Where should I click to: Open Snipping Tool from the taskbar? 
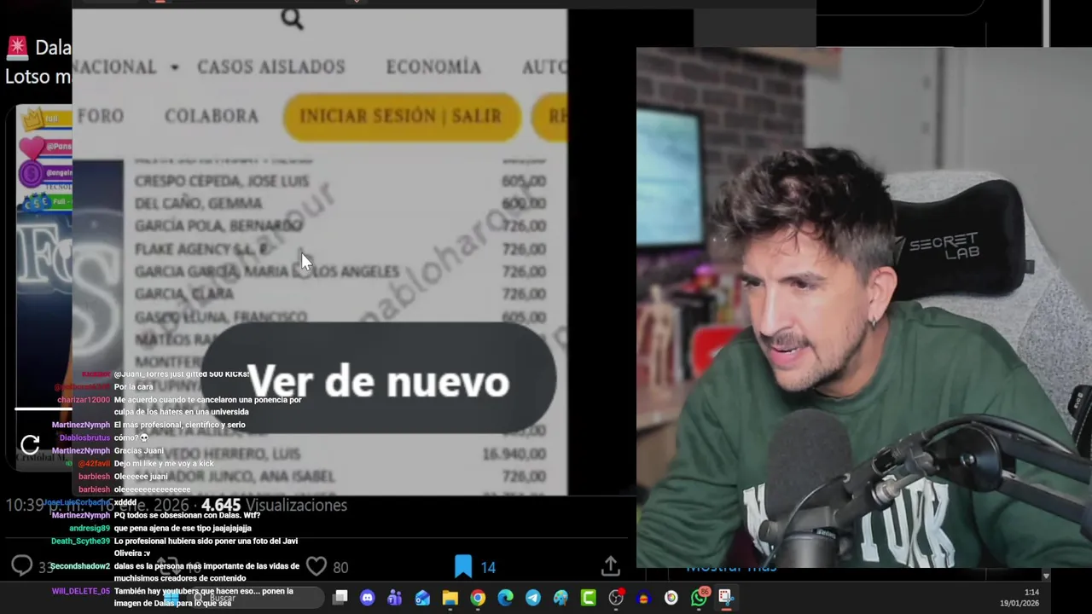pos(726,597)
